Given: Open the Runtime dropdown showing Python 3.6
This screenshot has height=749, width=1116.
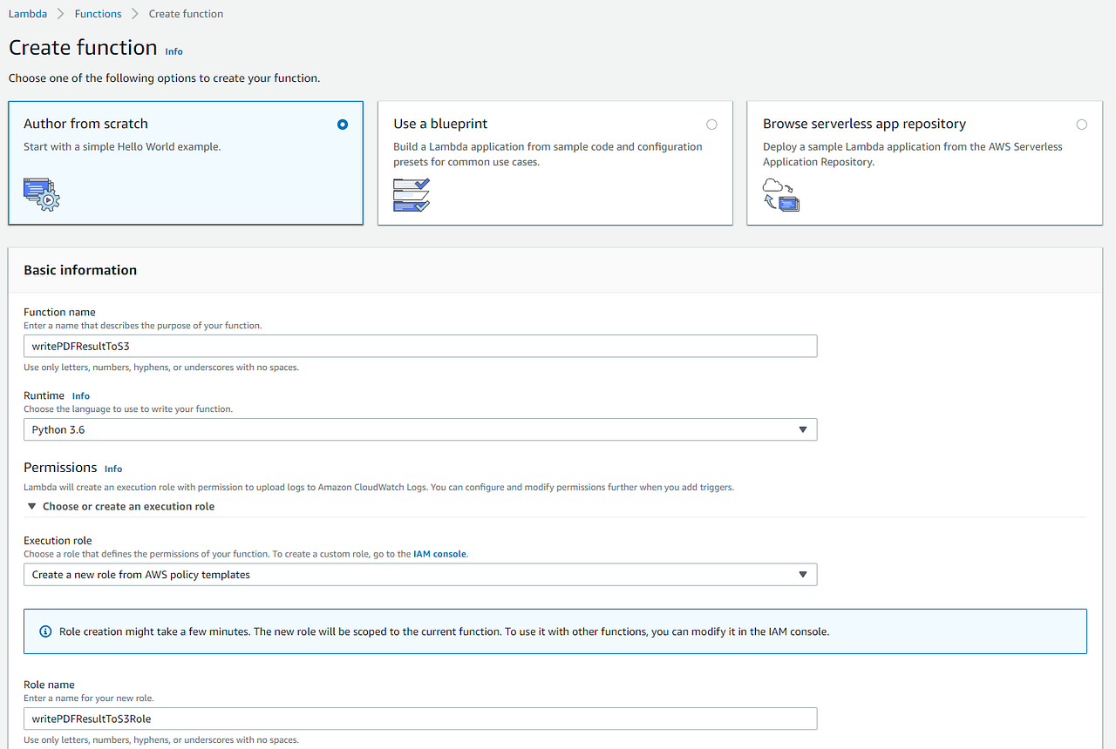Looking at the screenshot, I should tap(420, 429).
